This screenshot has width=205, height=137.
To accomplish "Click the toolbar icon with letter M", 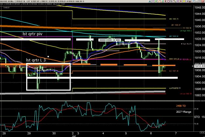I will [x=187, y=1].
